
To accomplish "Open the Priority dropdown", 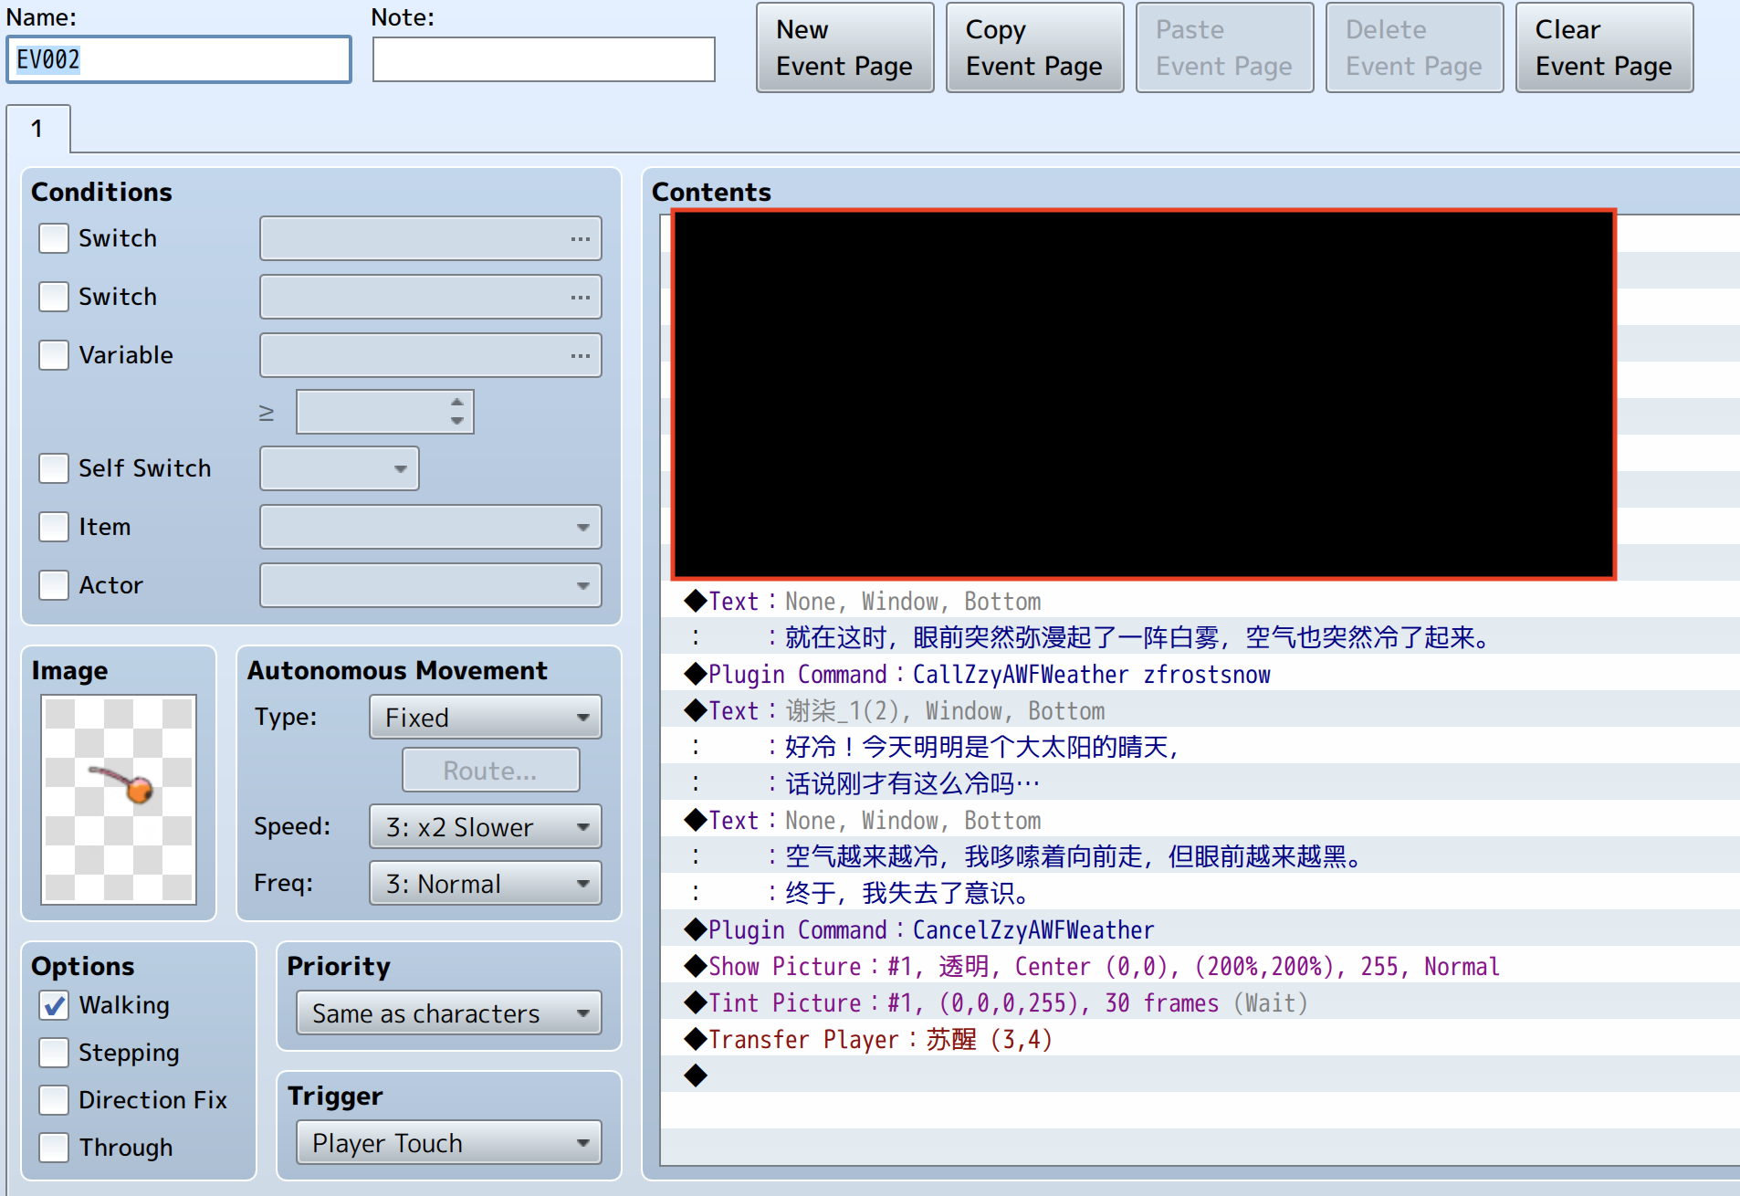I will [449, 1013].
